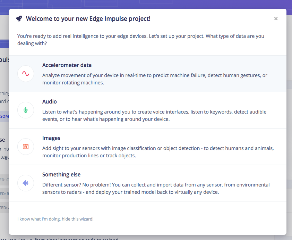Click the rocket icon beside the welcome title
292x240 pixels.
pos(19,18)
